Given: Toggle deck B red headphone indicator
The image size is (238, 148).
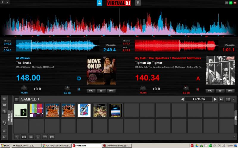Looking at the screenshot, I should pyautogui.click(x=198, y=89).
